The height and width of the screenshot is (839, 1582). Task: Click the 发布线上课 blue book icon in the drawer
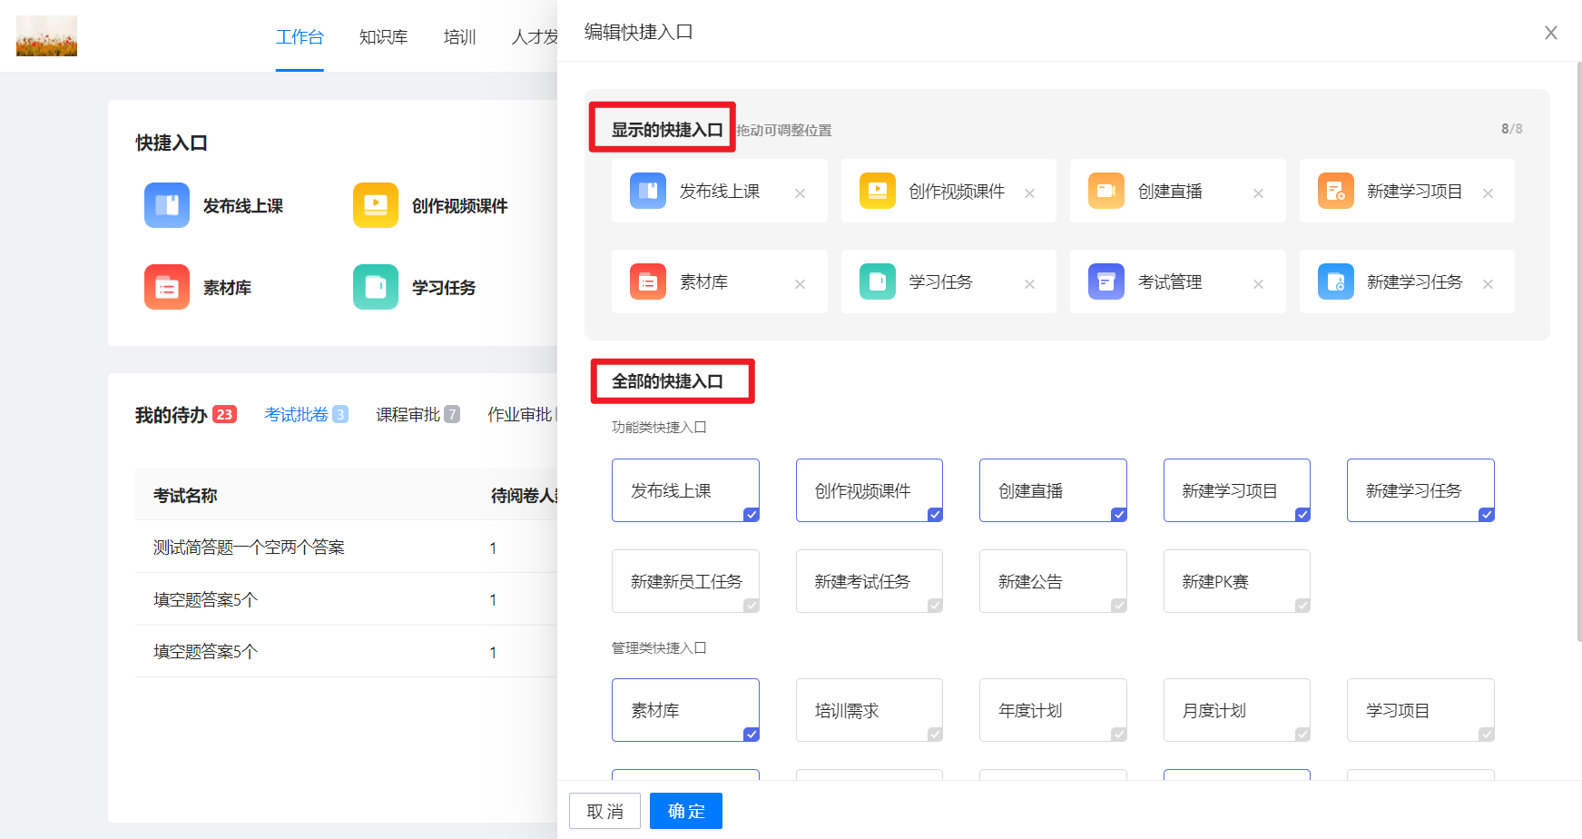(x=647, y=191)
